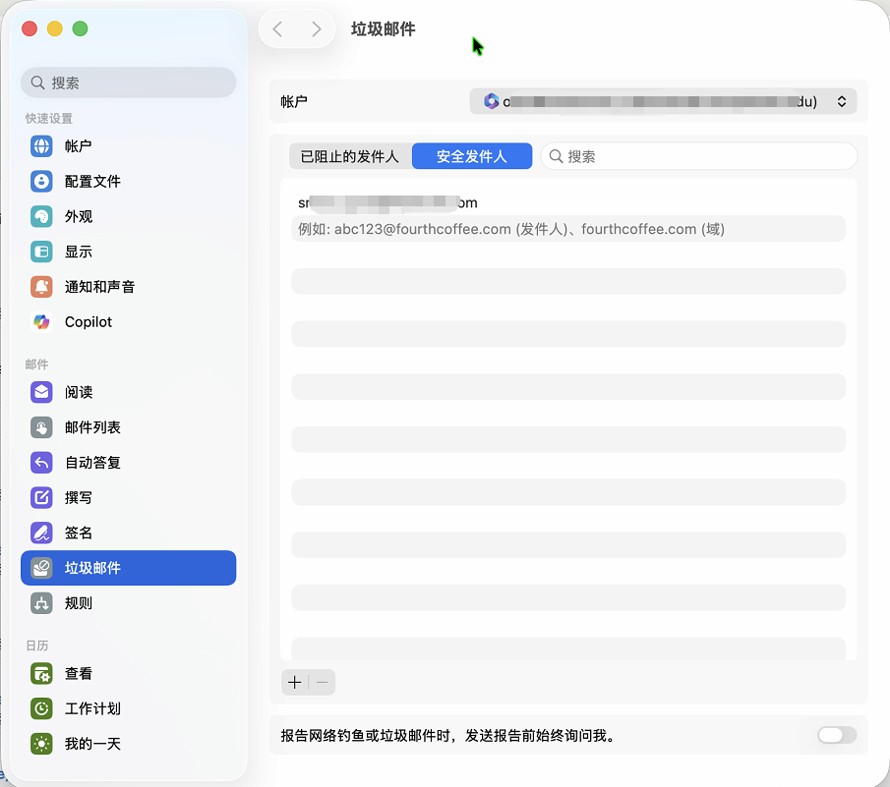
Task: Select the existing safe sender entry
Action: (388, 203)
